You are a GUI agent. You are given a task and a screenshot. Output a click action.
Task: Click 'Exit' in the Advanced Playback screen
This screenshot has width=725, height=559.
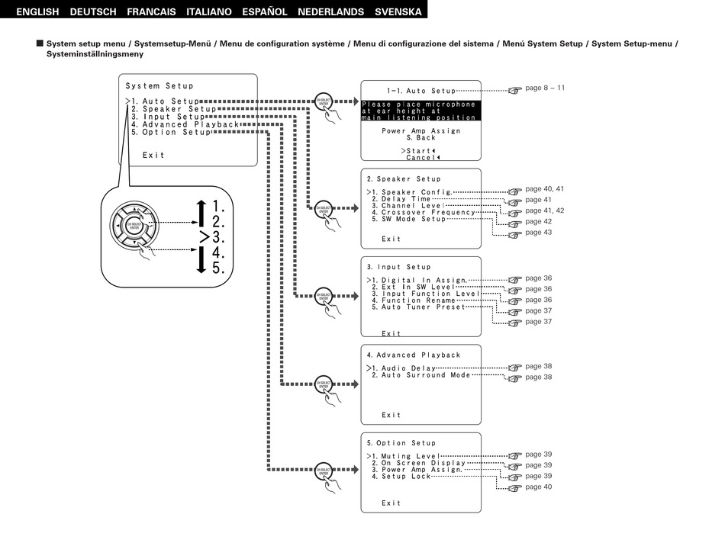click(391, 415)
